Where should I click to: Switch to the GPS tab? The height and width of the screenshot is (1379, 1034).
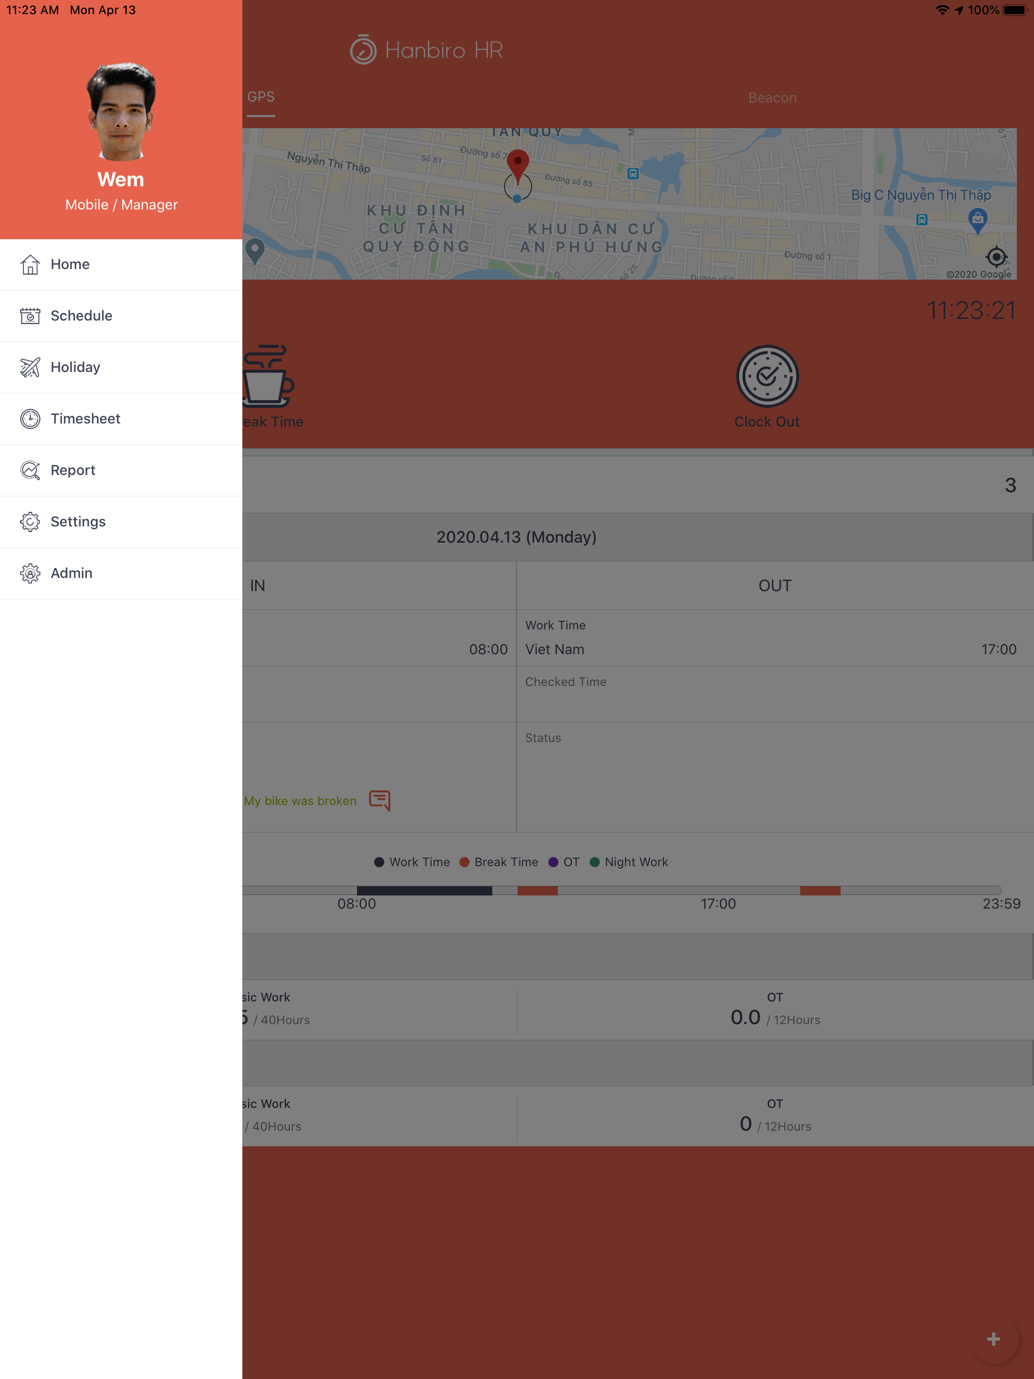pos(261,97)
